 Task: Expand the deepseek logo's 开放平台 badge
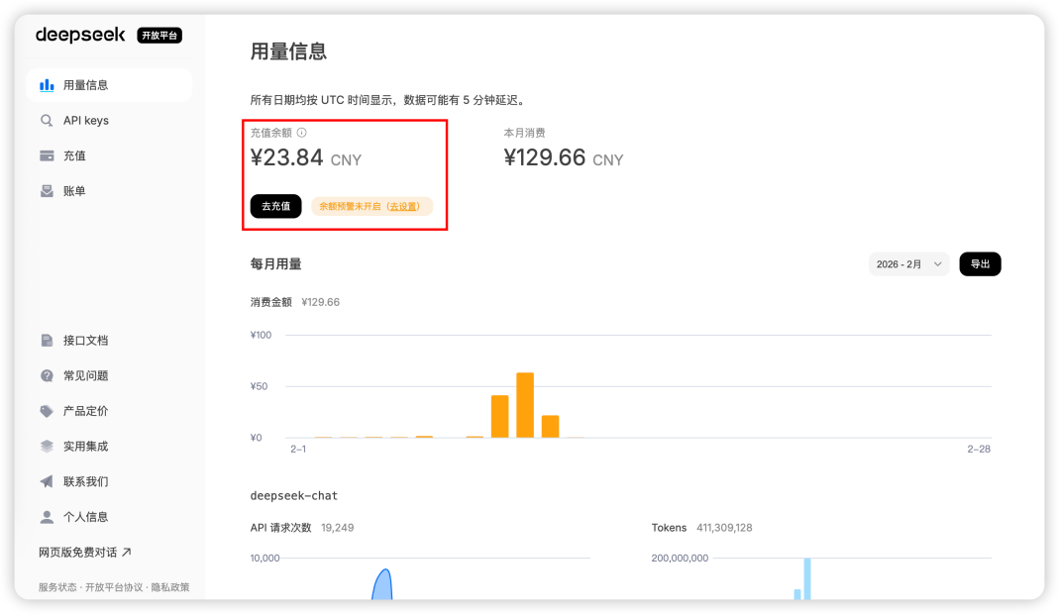pos(159,35)
